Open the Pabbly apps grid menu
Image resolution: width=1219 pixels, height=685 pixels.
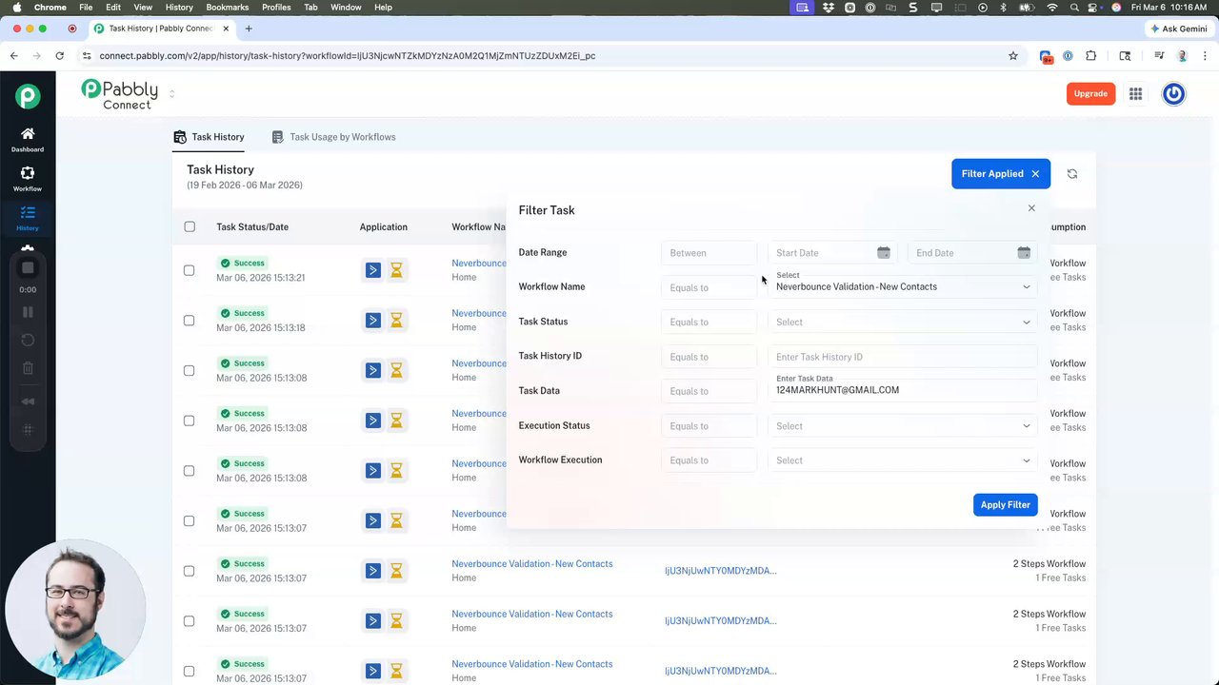point(1136,93)
